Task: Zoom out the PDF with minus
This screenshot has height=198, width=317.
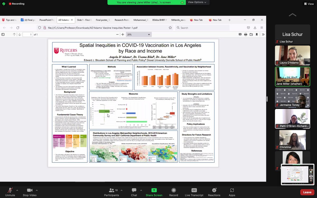Action: pos(118,34)
